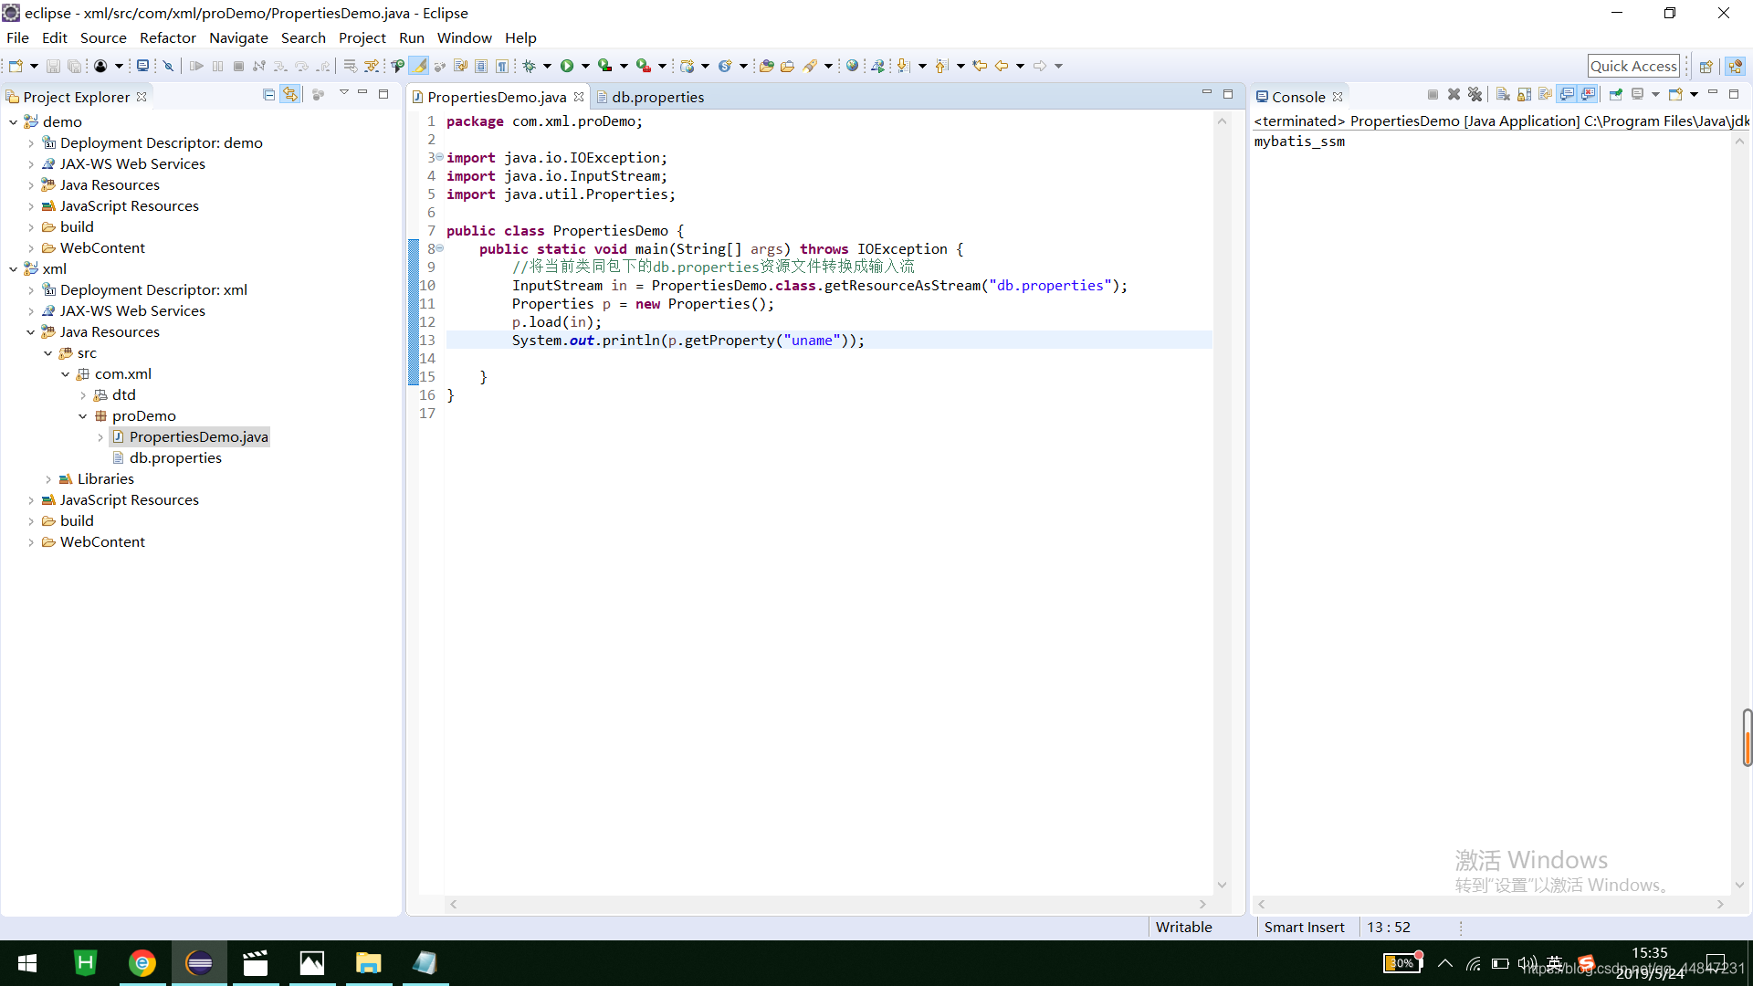Open the File menu

click(17, 37)
